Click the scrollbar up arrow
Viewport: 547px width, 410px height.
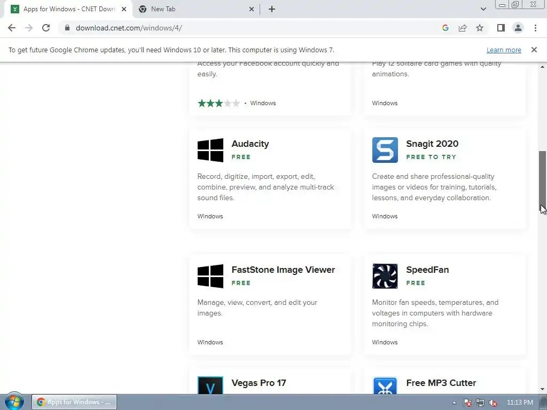pyautogui.click(x=543, y=67)
